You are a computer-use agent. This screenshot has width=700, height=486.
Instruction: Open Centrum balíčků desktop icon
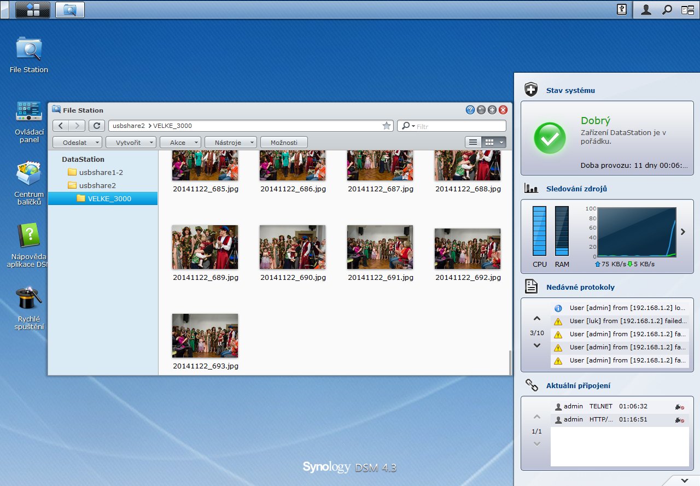point(29,183)
